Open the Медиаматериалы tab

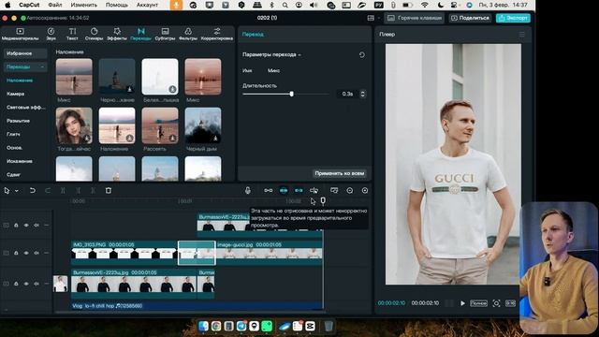point(20,34)
